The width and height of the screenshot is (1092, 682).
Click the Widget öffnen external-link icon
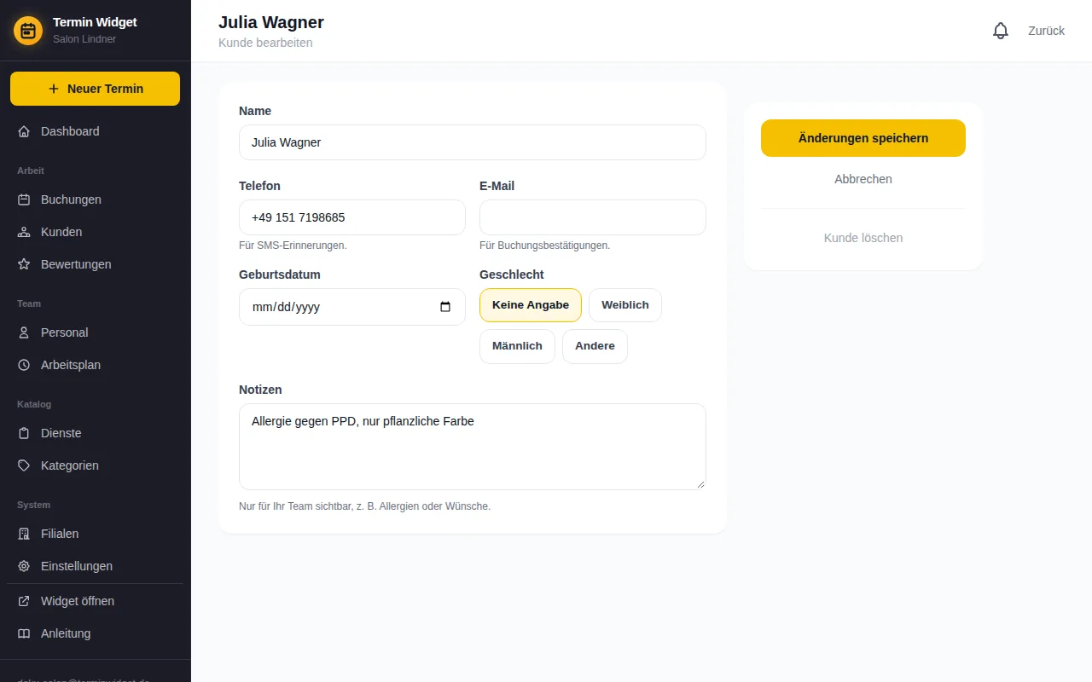pyautogui.click(x=24, y=601)
